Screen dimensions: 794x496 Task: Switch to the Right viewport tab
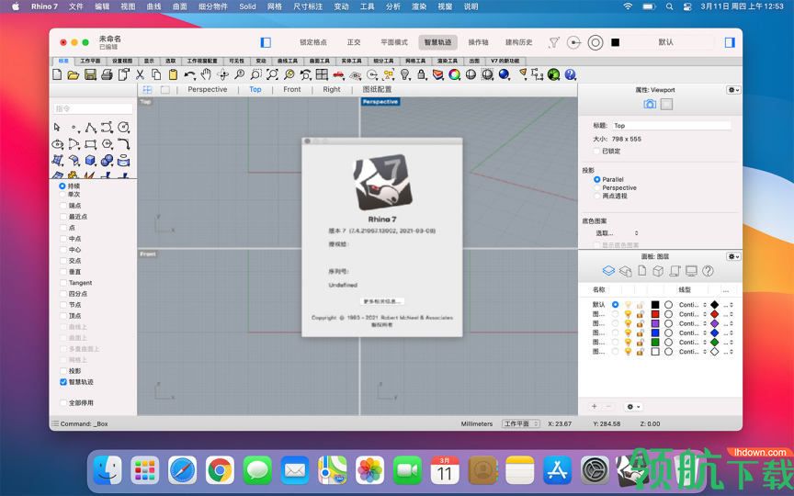click(332, 90)
